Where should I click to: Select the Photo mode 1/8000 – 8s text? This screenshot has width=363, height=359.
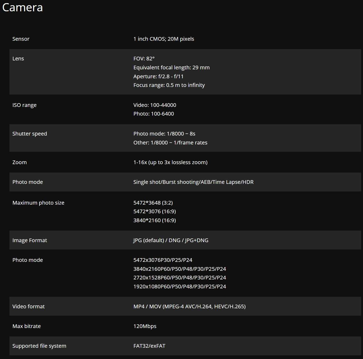164,134
